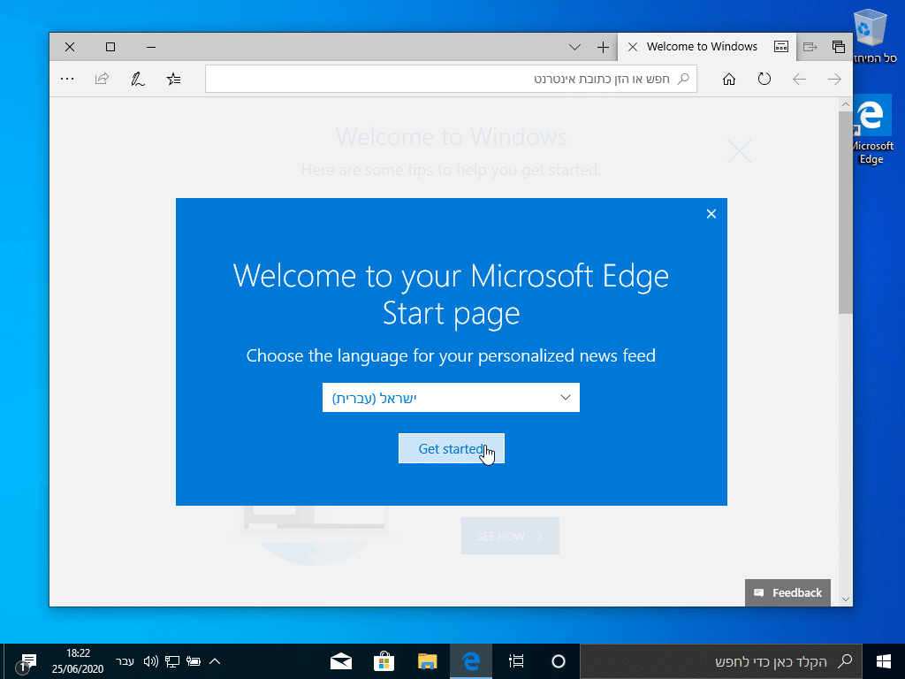
Task: Open tabs you've set aside icon
Action: 838,47
